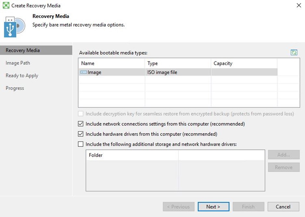Sort media list by Type column
The height and width of the screenshot is (217, 305).
tap(178, 63)
